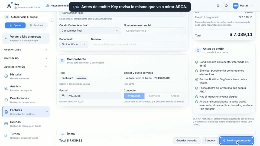Open Deudas page
The image size is (260, 146).
[x=26, y=124]
